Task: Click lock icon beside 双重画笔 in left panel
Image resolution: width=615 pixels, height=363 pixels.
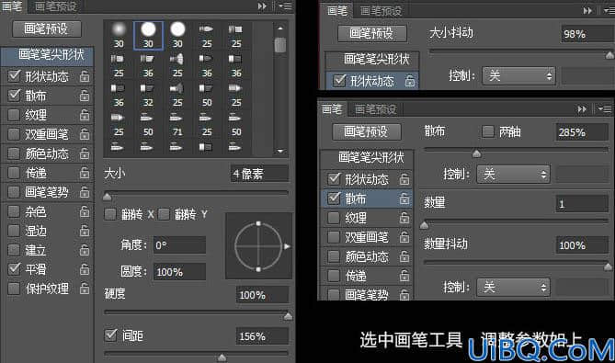Action: point(85,134)
